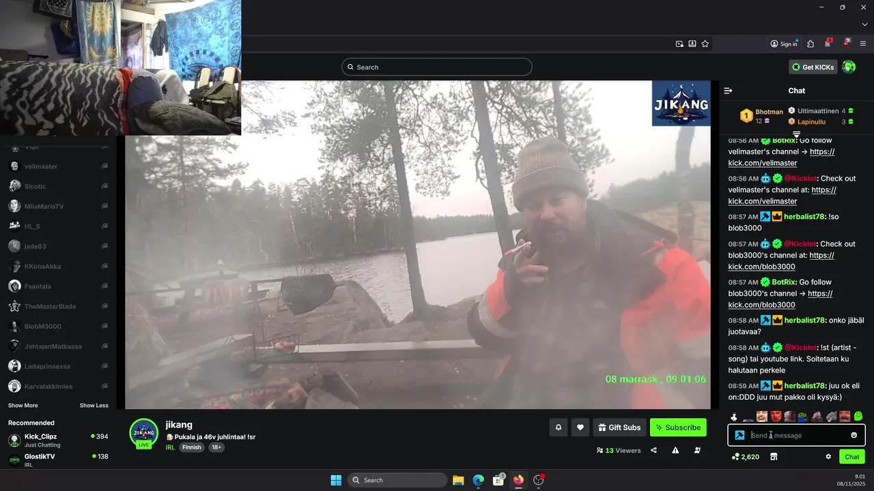Click the hammer badge in message box

[x=739, y=435]
